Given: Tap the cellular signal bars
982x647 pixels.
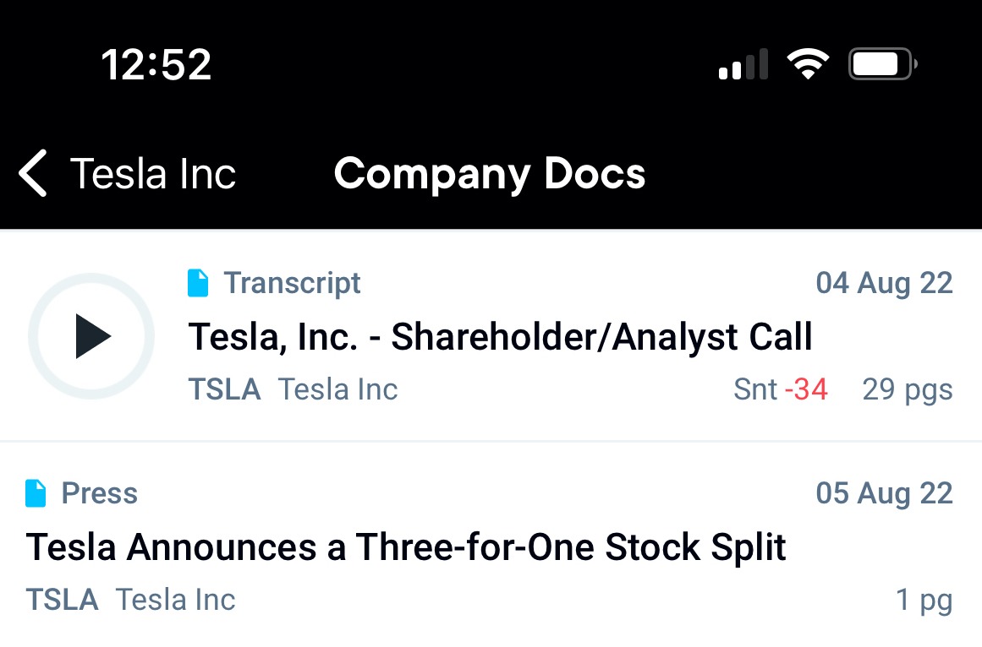Looking at the screenshot, I should click(x=743, y=63).
